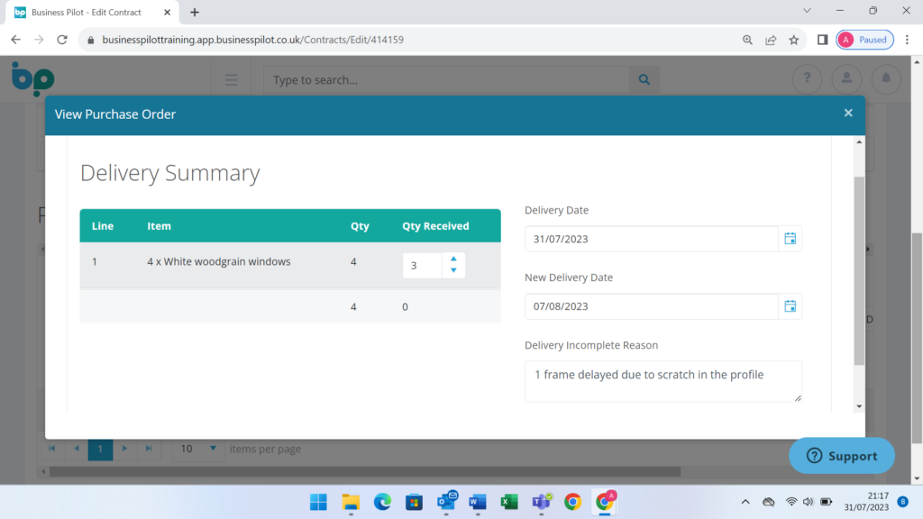923x519 pixels.
Task: Open the notifications bell icon
Action: click(886, 79)
